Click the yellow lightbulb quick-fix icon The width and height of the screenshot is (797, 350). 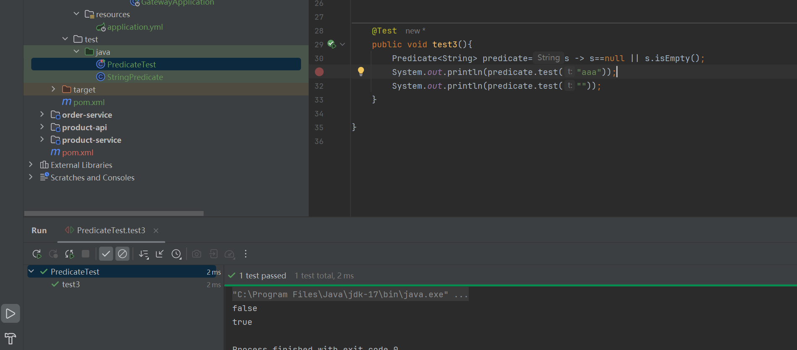click(361, 72)
